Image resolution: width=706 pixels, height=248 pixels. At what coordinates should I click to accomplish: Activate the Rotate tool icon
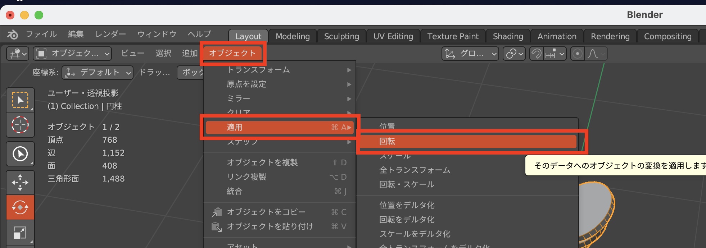tap(20, 207)
